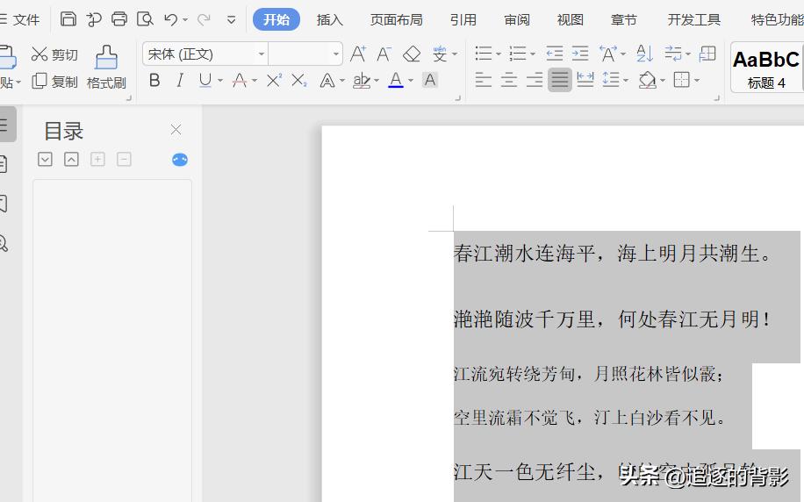Align text left
The width and height of the screenshot is (804, 502).
click(483, 80)
